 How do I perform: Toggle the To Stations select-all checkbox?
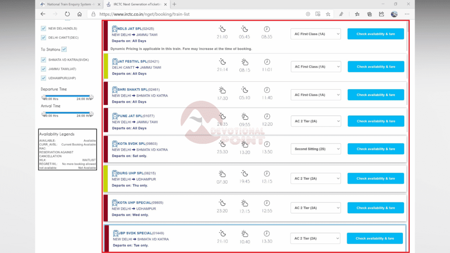click(x=64, y=49)
